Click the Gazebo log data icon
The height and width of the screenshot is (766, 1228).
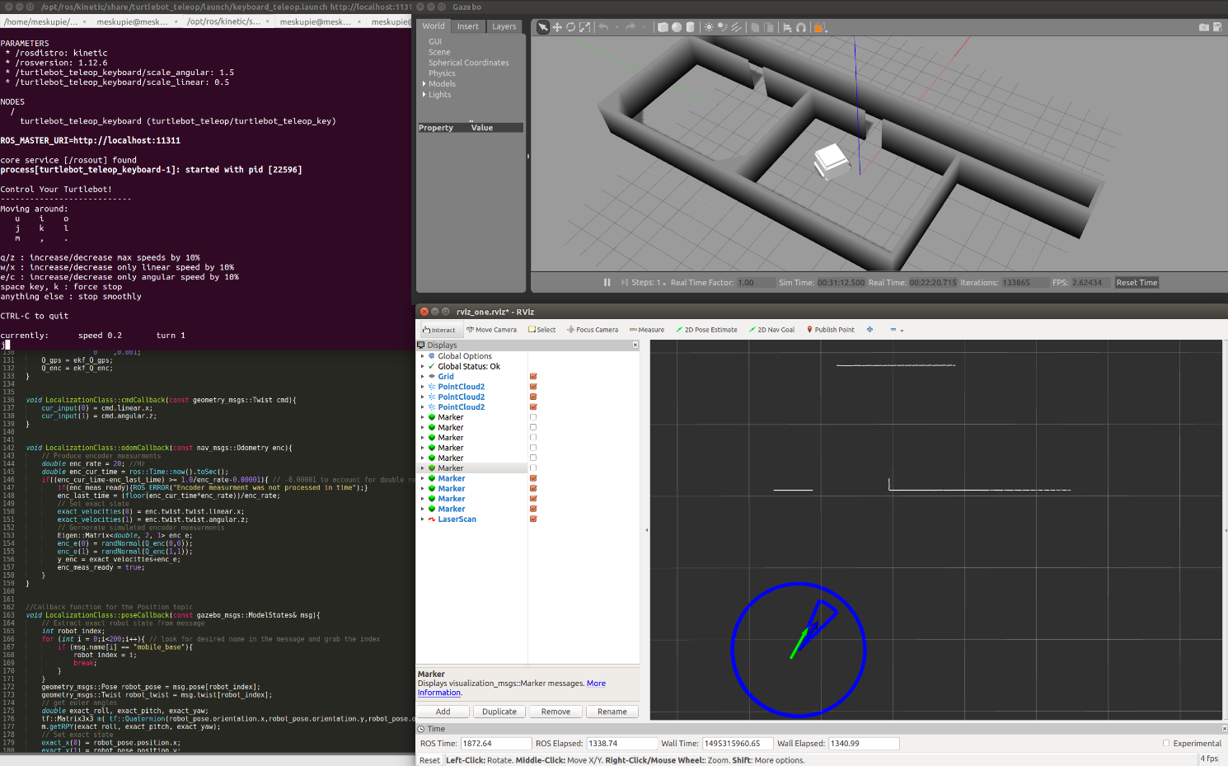point(1217,27)
